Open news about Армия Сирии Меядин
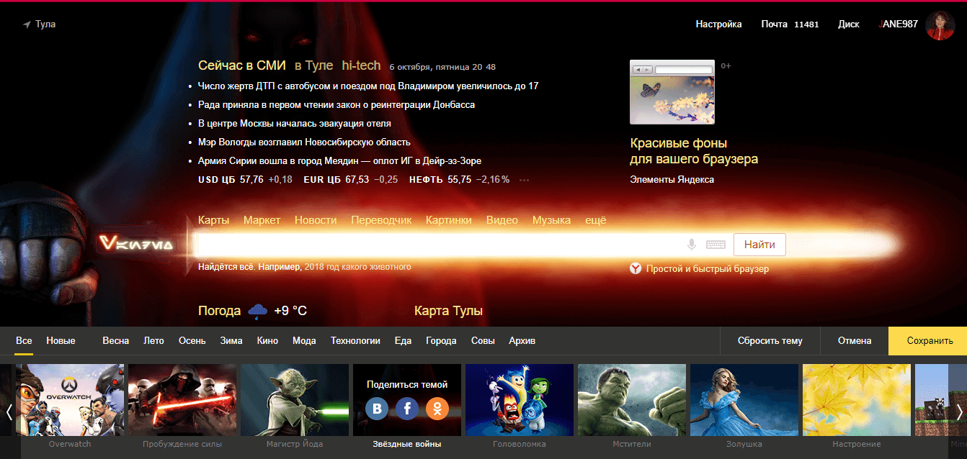Screen dimensions: 967x459 (x=339, y=161)
